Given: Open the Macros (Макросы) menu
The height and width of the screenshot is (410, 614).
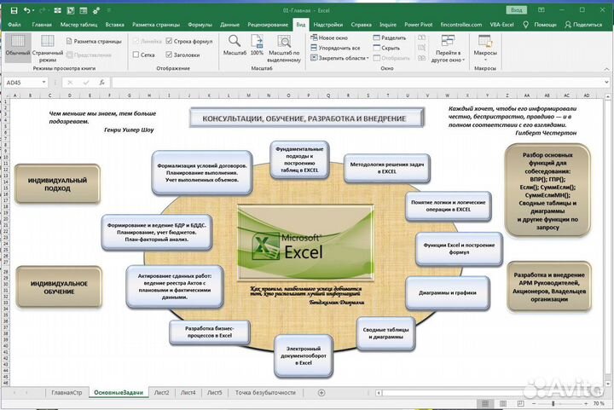Looking at the screenshot, I should [x=485, y=48].
